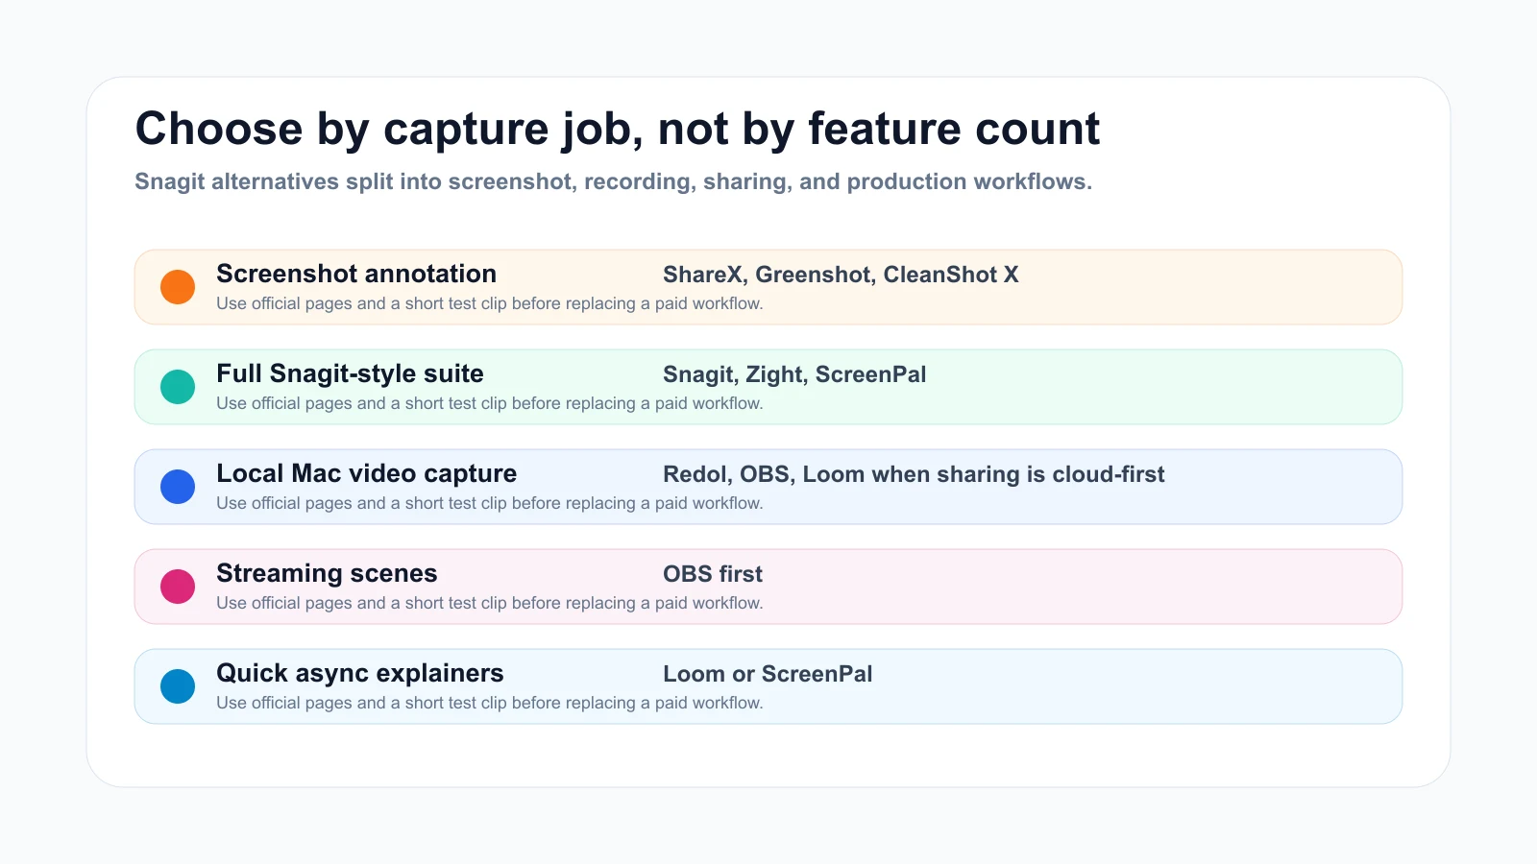Click 'ShareX, Greenshot, CleanShot X' text
Viewport: 1537px width, 864px height.
tap(841, 275)
